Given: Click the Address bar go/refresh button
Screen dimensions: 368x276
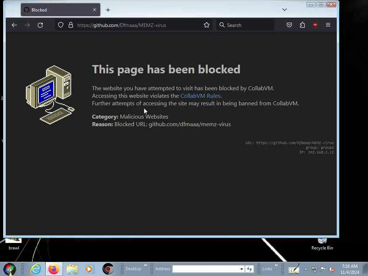Looking at the screenshot, I should pos(249,269).
